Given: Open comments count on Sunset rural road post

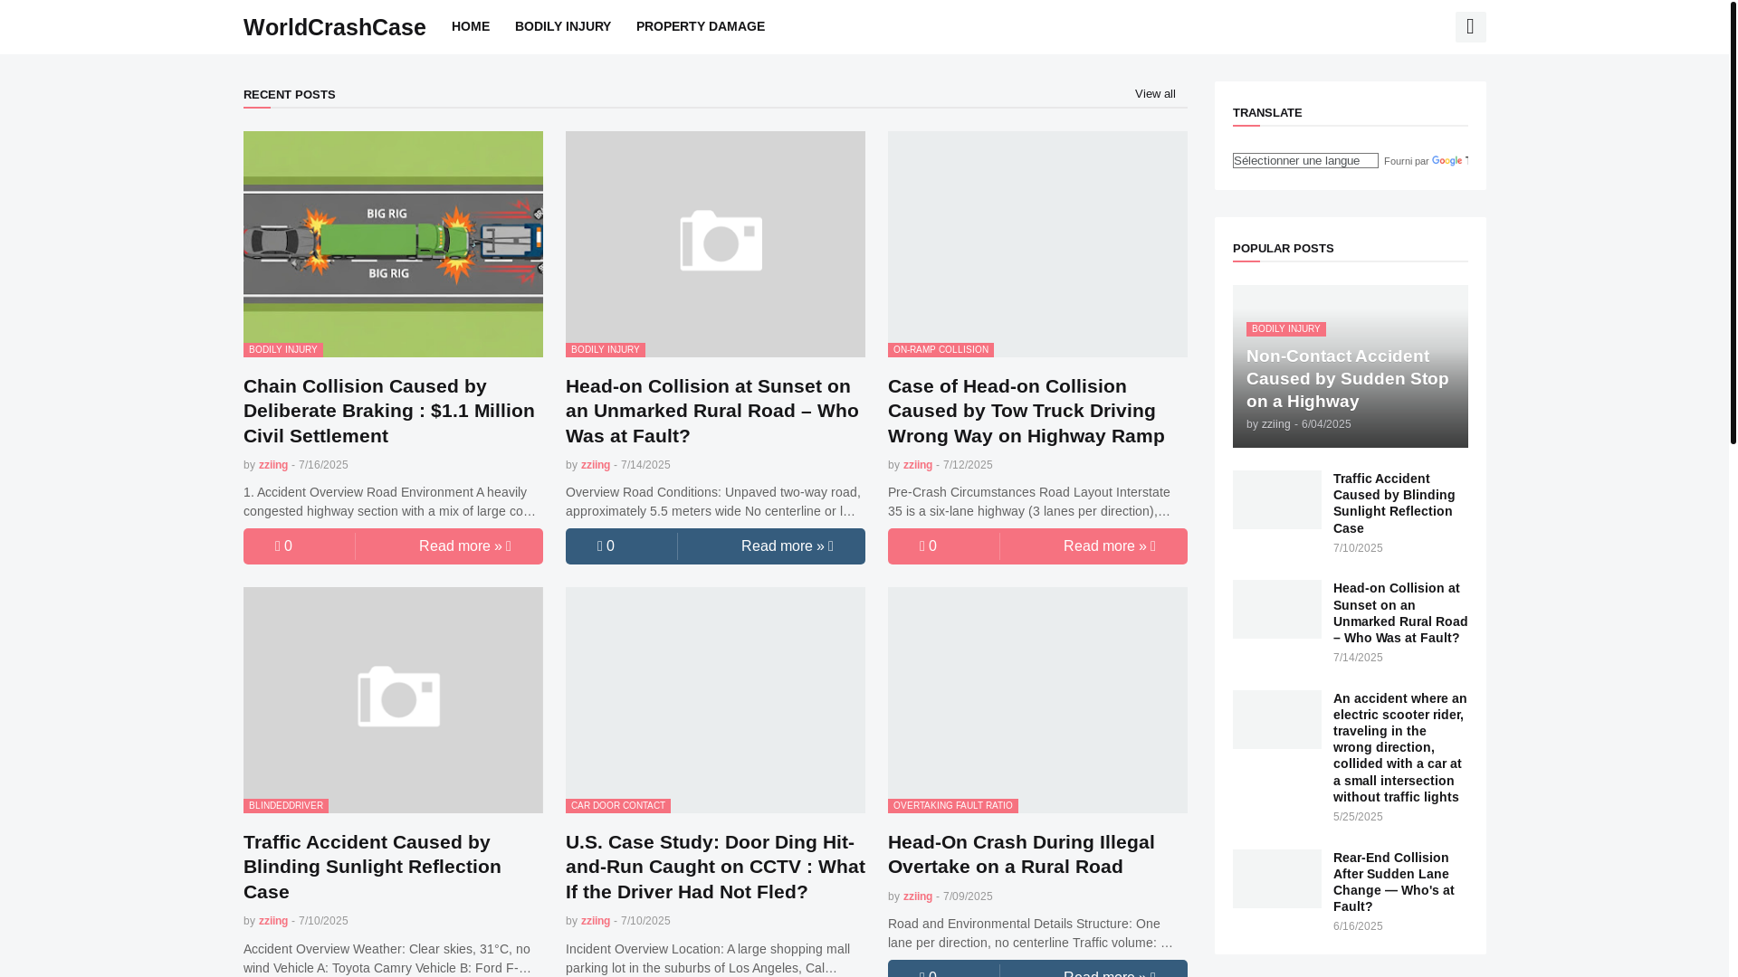Looking at the screenshot, I should 606,546.
